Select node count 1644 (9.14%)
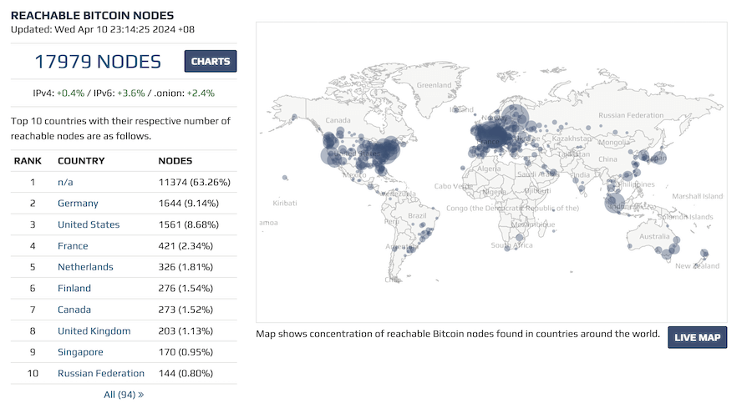 189,203
